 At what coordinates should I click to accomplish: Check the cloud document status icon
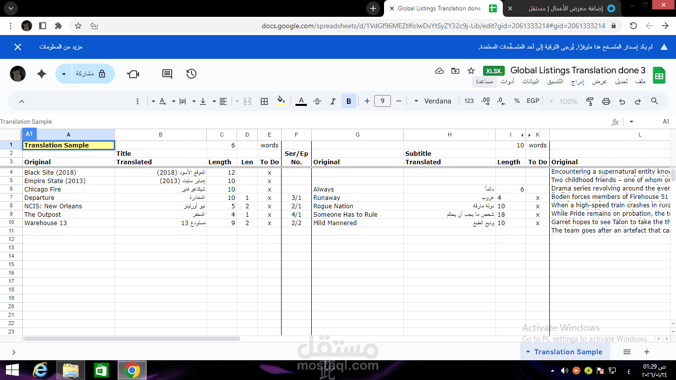(439, 71)
